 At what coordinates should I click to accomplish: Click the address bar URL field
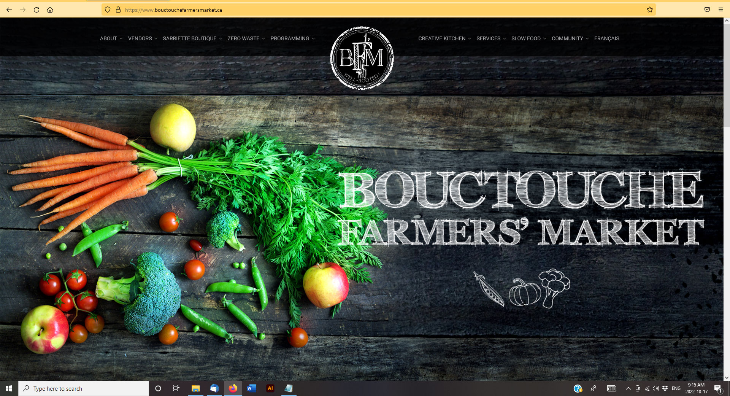(378, 10)
